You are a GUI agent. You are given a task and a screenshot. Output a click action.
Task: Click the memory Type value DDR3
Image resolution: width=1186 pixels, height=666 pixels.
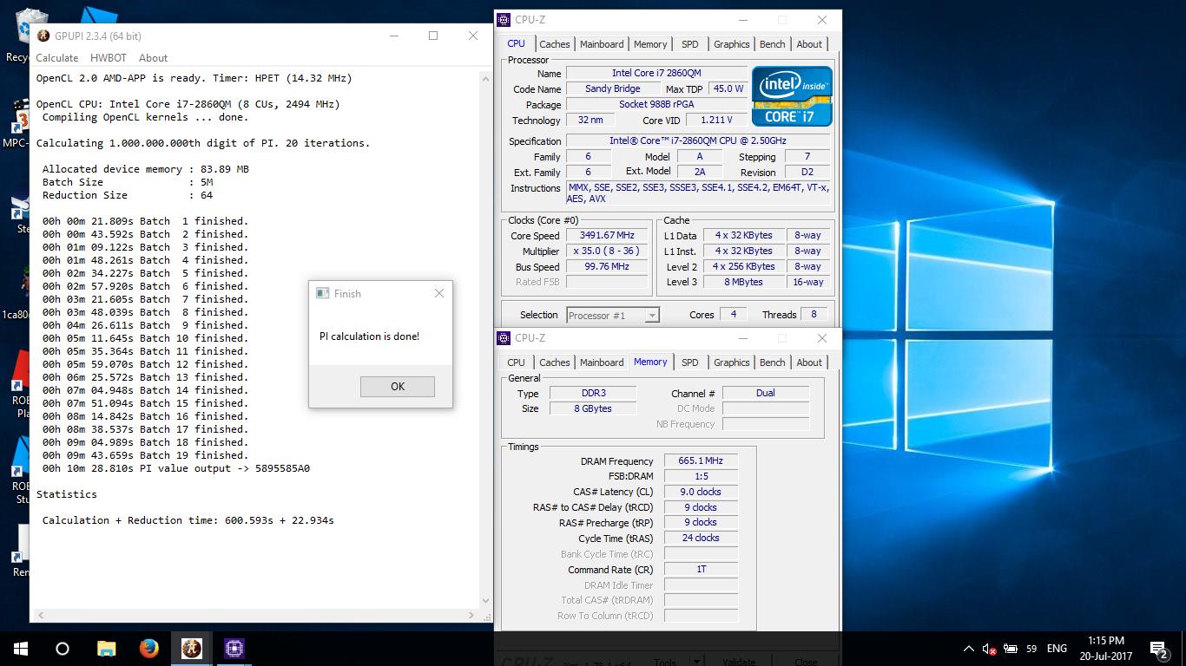[x=593, y=393]
